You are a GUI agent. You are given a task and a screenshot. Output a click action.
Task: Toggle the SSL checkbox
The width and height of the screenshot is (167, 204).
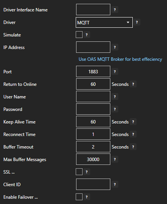point(79,172)
